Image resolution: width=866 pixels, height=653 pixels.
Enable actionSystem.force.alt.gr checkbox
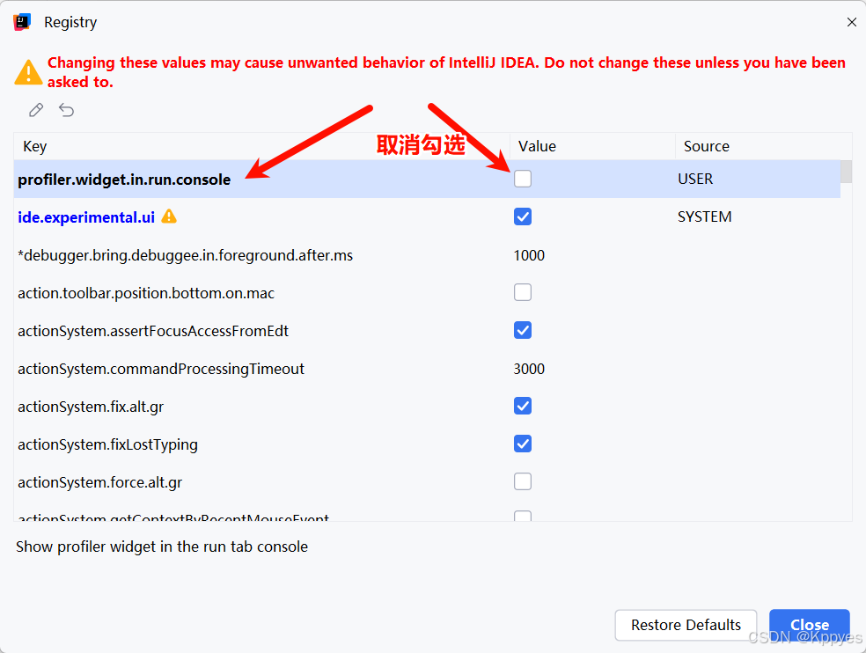(x=523, y=481)
